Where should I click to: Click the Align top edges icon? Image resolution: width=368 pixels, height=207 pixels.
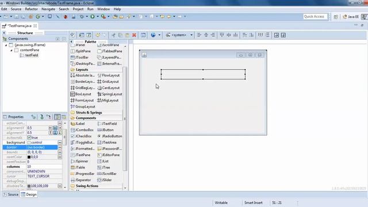pyautogui.click(x=222, y=35)
